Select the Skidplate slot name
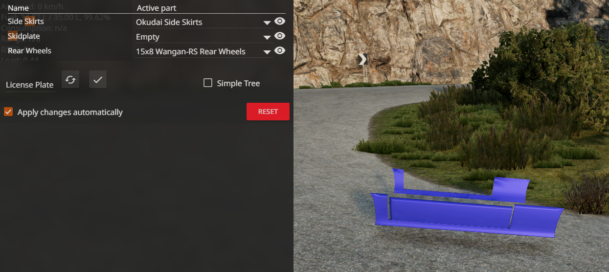 [x=24, y=36]
